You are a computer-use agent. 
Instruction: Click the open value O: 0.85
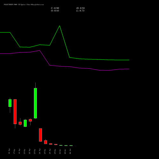coord(55,11)
